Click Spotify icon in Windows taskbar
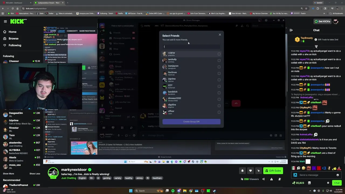This screenshot has height=194, width=345. coord(173,191)
